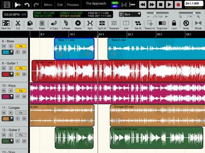Open the Congas track color dropdown
The width and height of the screenshot is (205, 153).
pyautogui.click(x=8, y=119)
